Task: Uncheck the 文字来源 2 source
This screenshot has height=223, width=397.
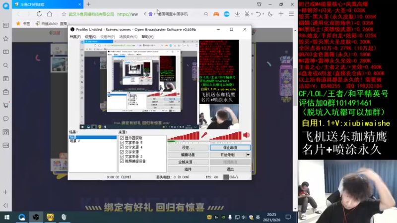Action: tap(122, 157)
